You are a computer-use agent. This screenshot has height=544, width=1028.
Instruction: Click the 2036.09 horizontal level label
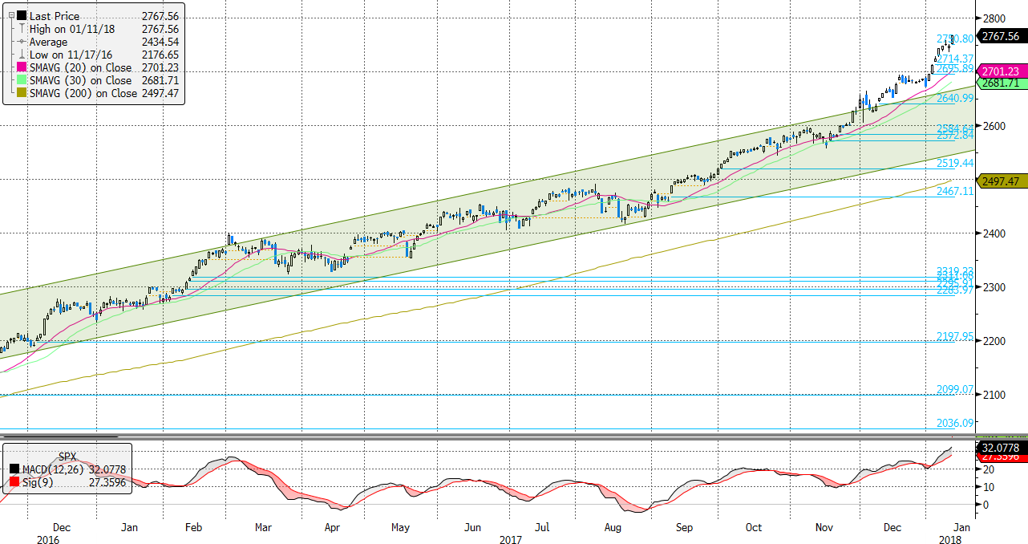[955, 423]
